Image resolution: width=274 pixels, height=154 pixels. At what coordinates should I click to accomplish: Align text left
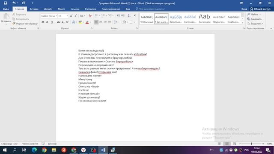[96, 22]
